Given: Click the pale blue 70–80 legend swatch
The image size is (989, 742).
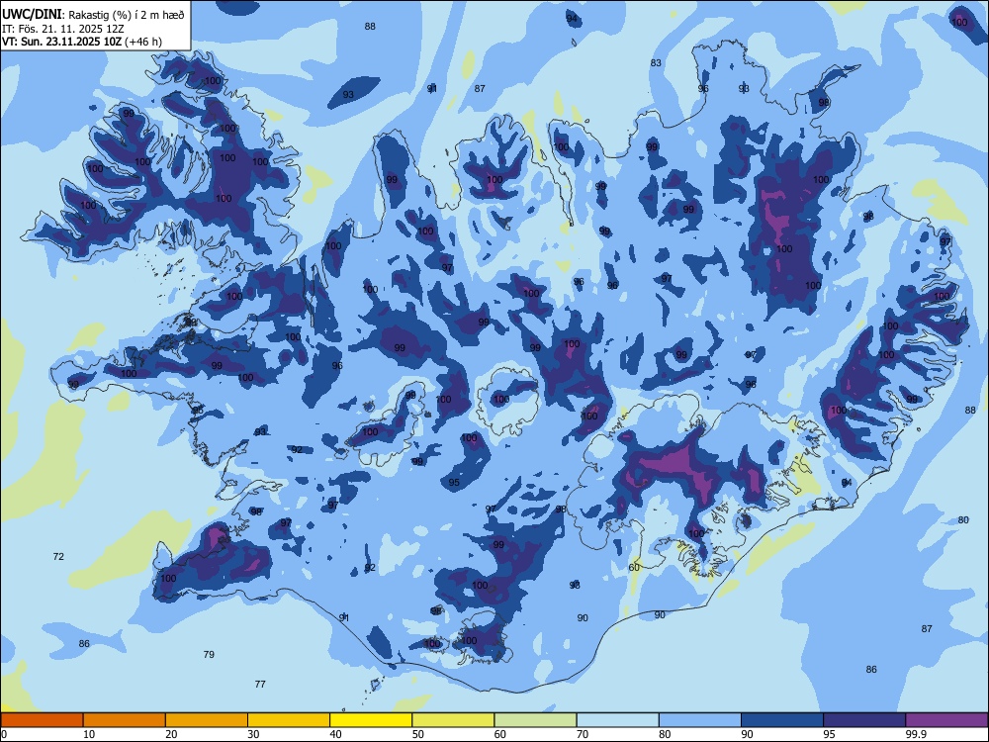Looking at the screenshot, I should [617, 720].
